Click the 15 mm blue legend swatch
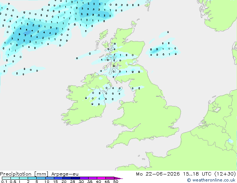The image size is (237, 183). [x=58, y=178]
